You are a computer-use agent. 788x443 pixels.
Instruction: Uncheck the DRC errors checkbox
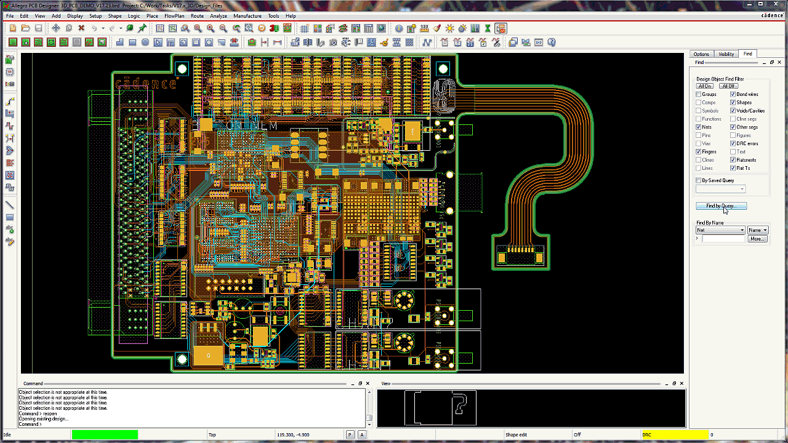click(733, 143)
